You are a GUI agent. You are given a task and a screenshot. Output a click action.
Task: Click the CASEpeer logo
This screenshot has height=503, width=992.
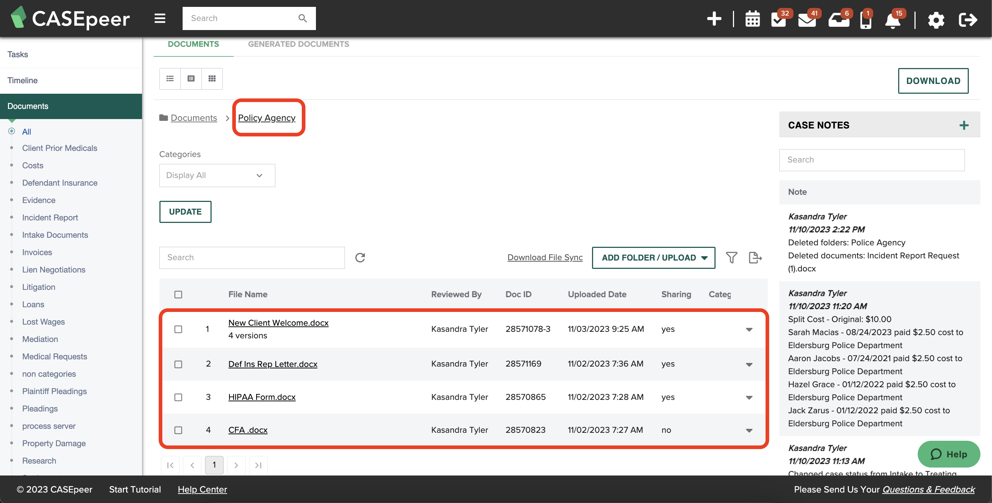tap(70, 18)
